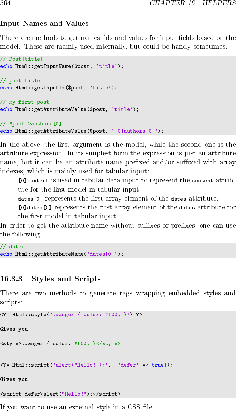Screen dimensions: 236x411
Task: Click 'In order to get the attribute name' sentence
Action: tap(118, 230)
